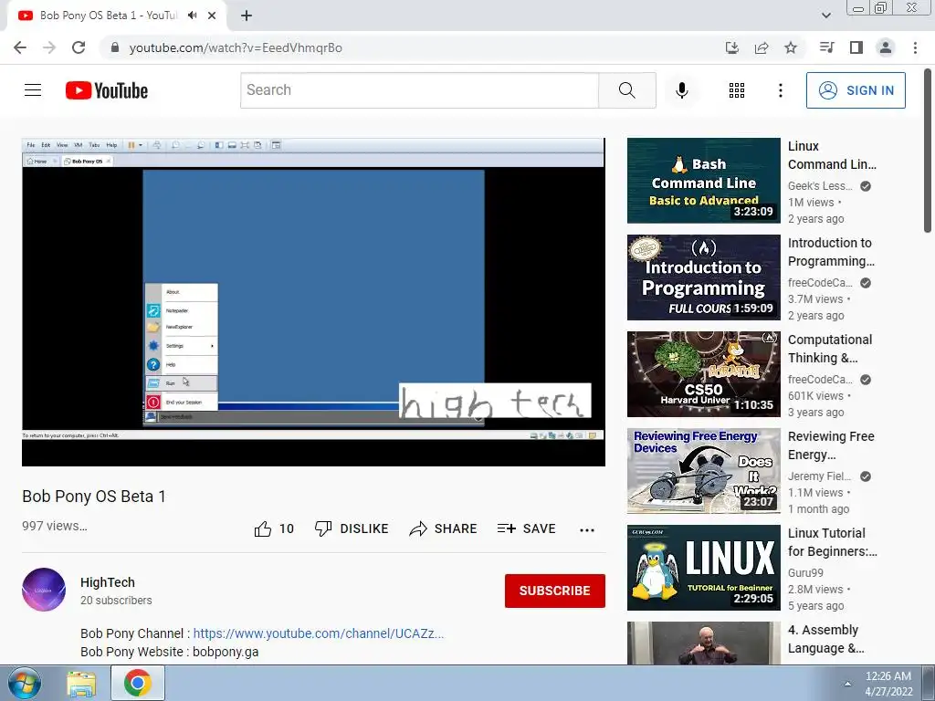935x701 pixels.
Task: Click the DISLIKE button
Action: coord(352,528)
